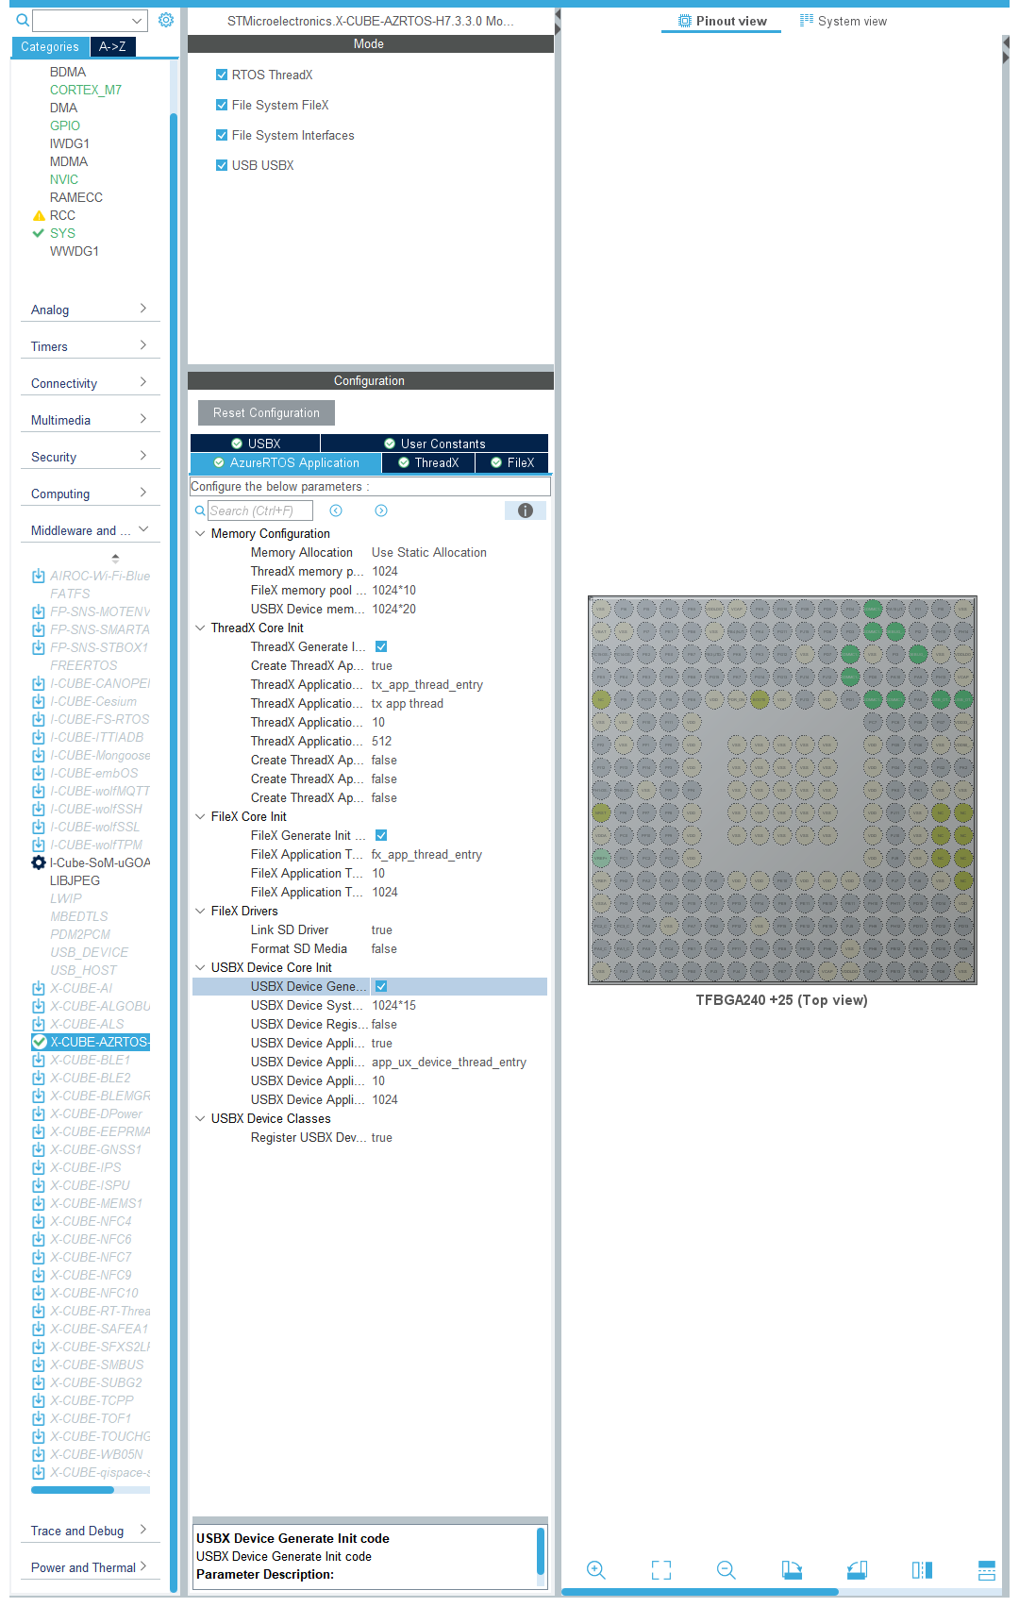Image resolution: width=1019 pixels, height=1607 pixels.
Task: Click the warning icon beside RCC
Action: click(39, 215)
